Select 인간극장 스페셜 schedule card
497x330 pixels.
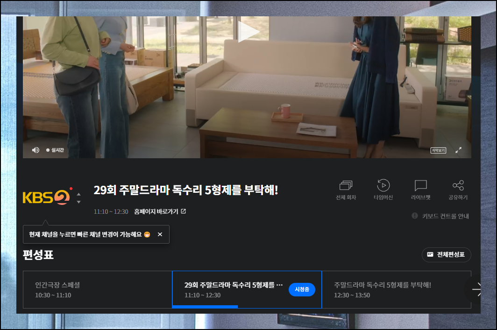click(x=97, y=289)
